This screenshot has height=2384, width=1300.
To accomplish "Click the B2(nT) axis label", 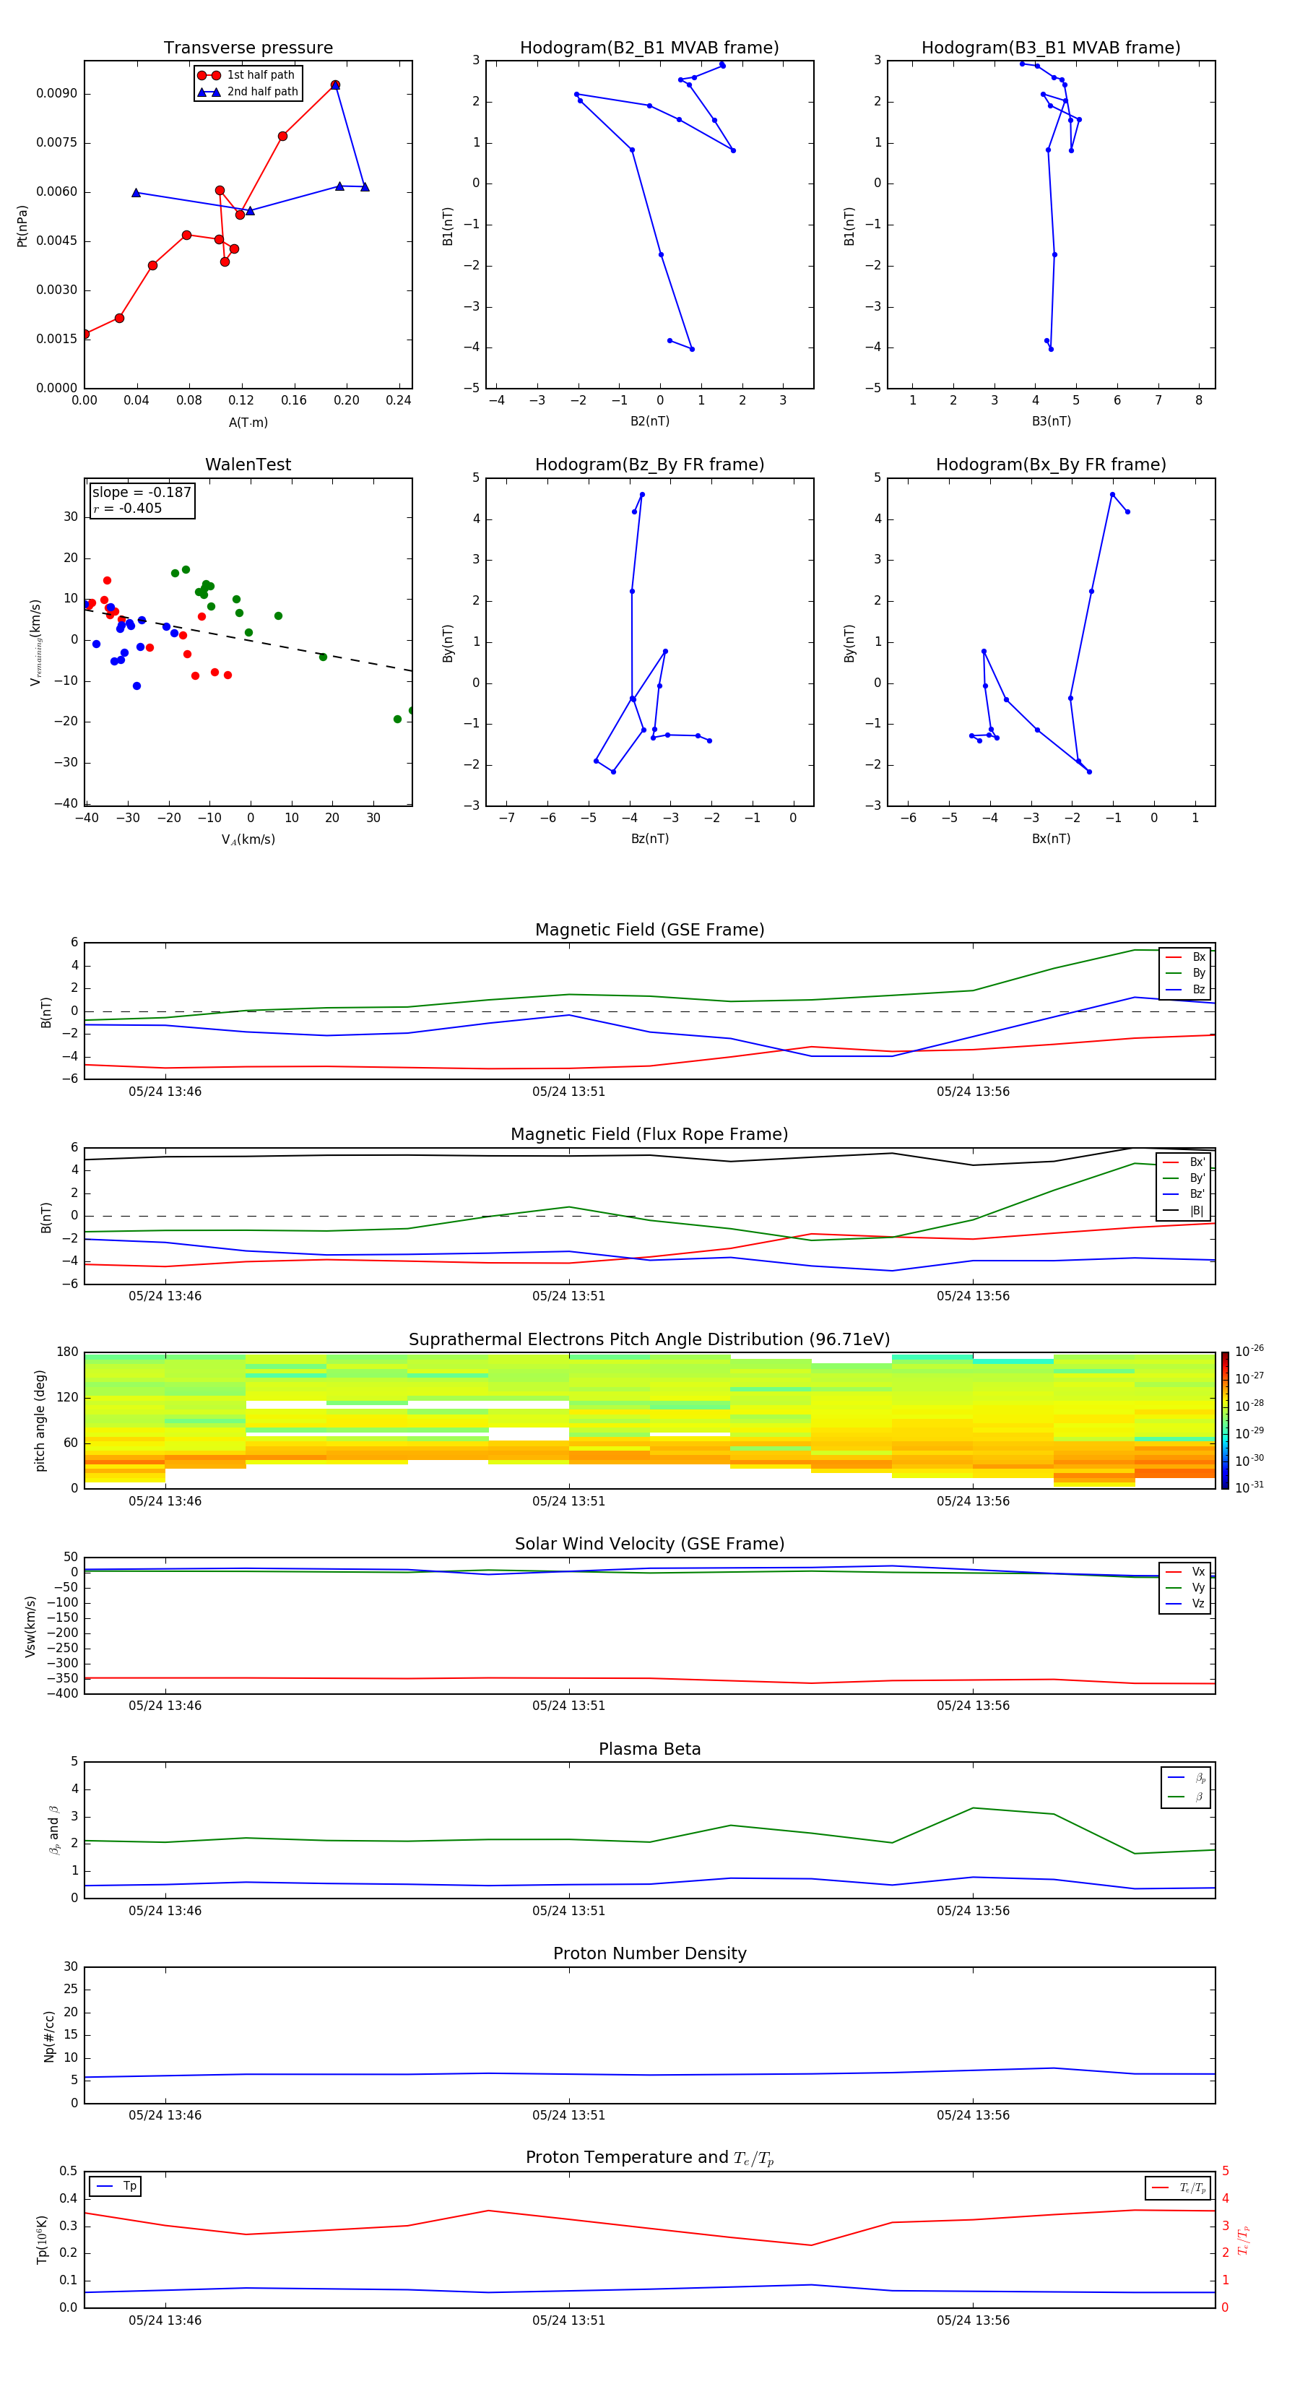I will click(649, 421).
